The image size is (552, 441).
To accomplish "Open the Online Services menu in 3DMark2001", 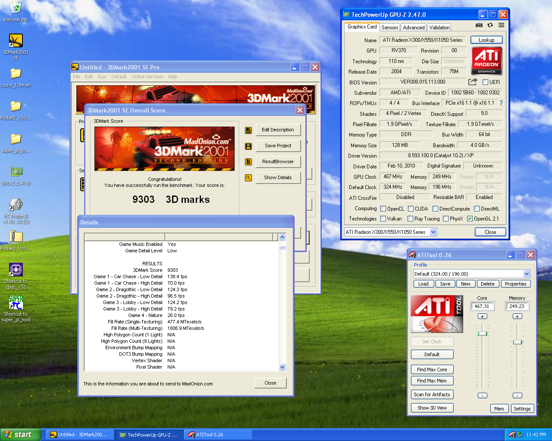I will coord(147,77).
